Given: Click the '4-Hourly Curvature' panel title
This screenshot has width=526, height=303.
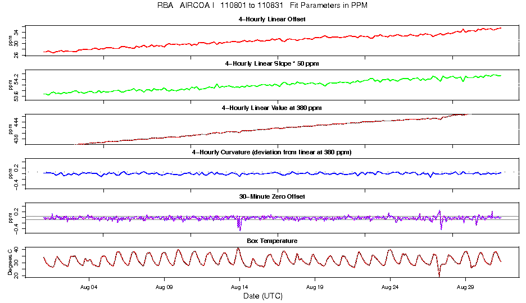Looking at the screenshot, I should click(x=272, y=152).
